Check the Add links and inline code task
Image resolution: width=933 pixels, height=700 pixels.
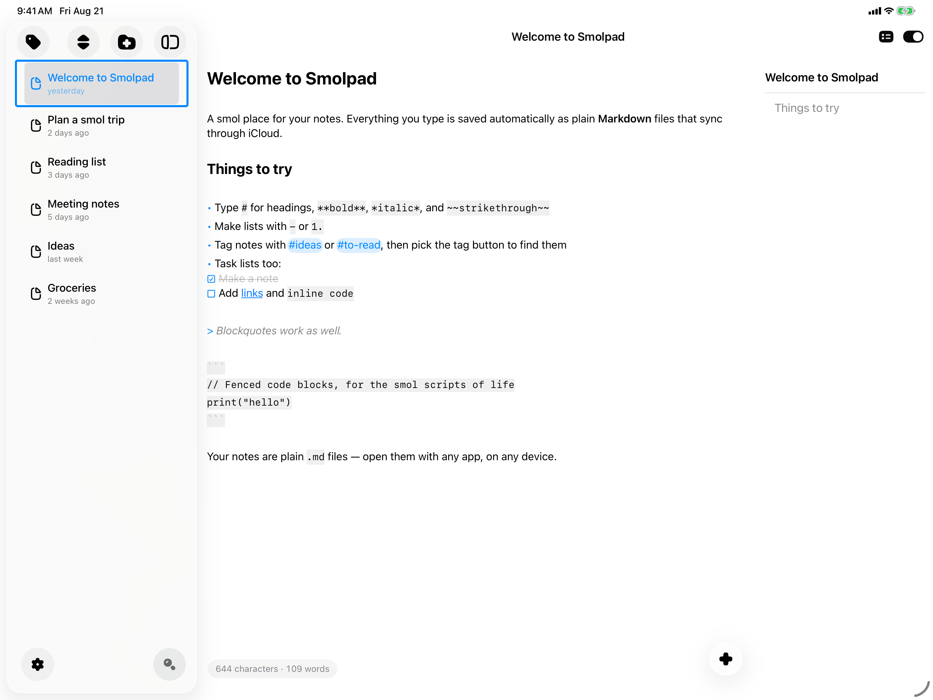pyautogui.click(x=211, y=294)
